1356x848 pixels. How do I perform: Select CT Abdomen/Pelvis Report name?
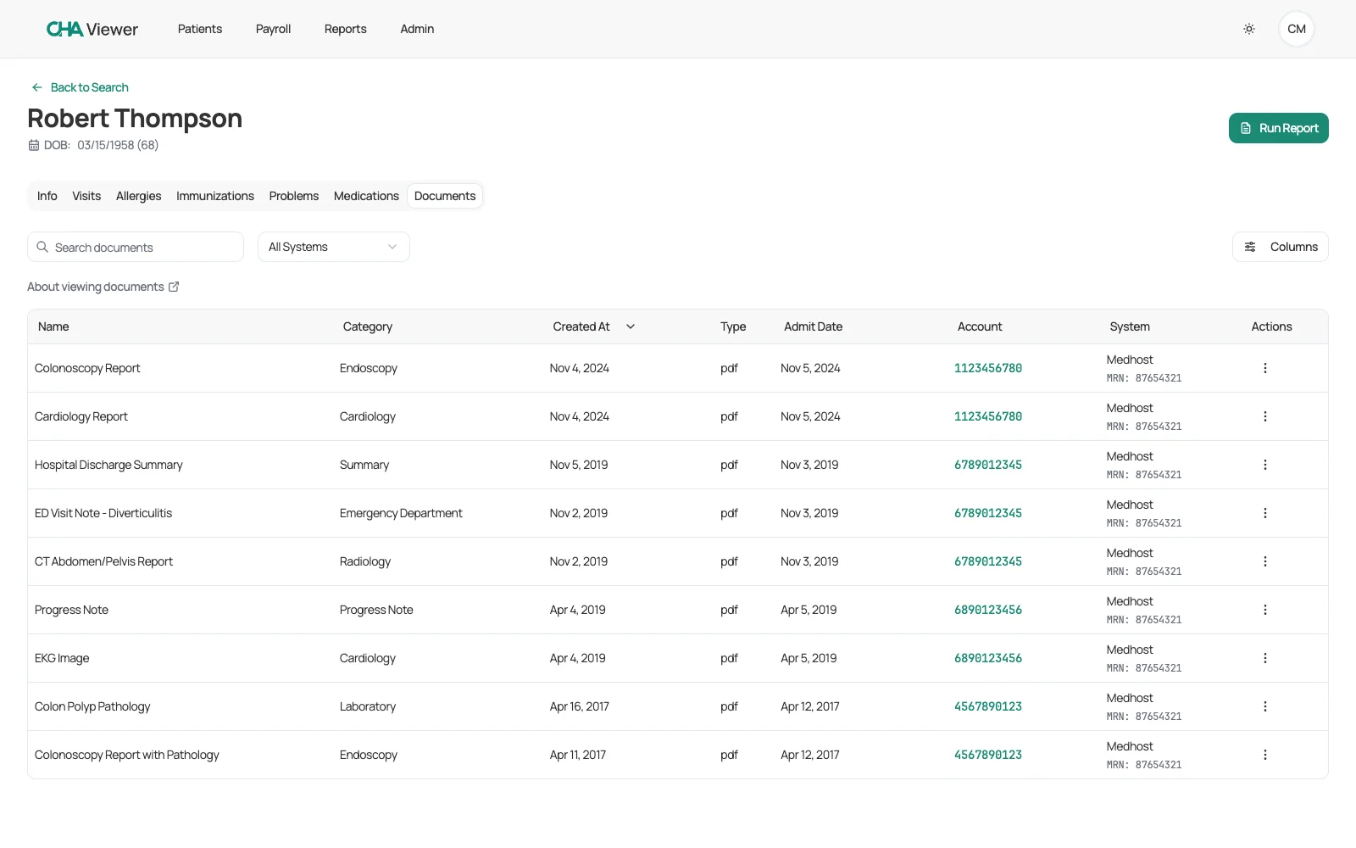[103, 561]
